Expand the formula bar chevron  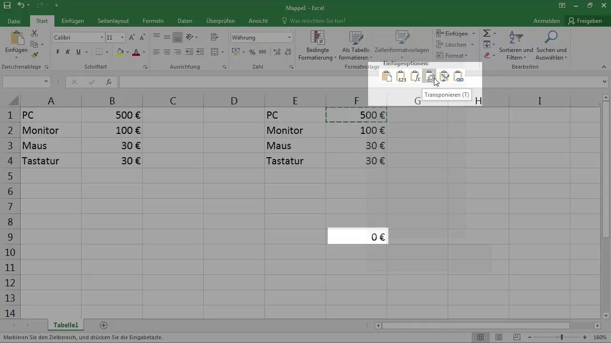point(605,82)
